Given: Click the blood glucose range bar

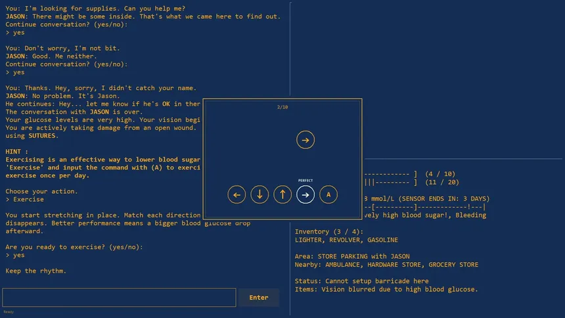Looking at the screenshot, I should pos(424,207).
